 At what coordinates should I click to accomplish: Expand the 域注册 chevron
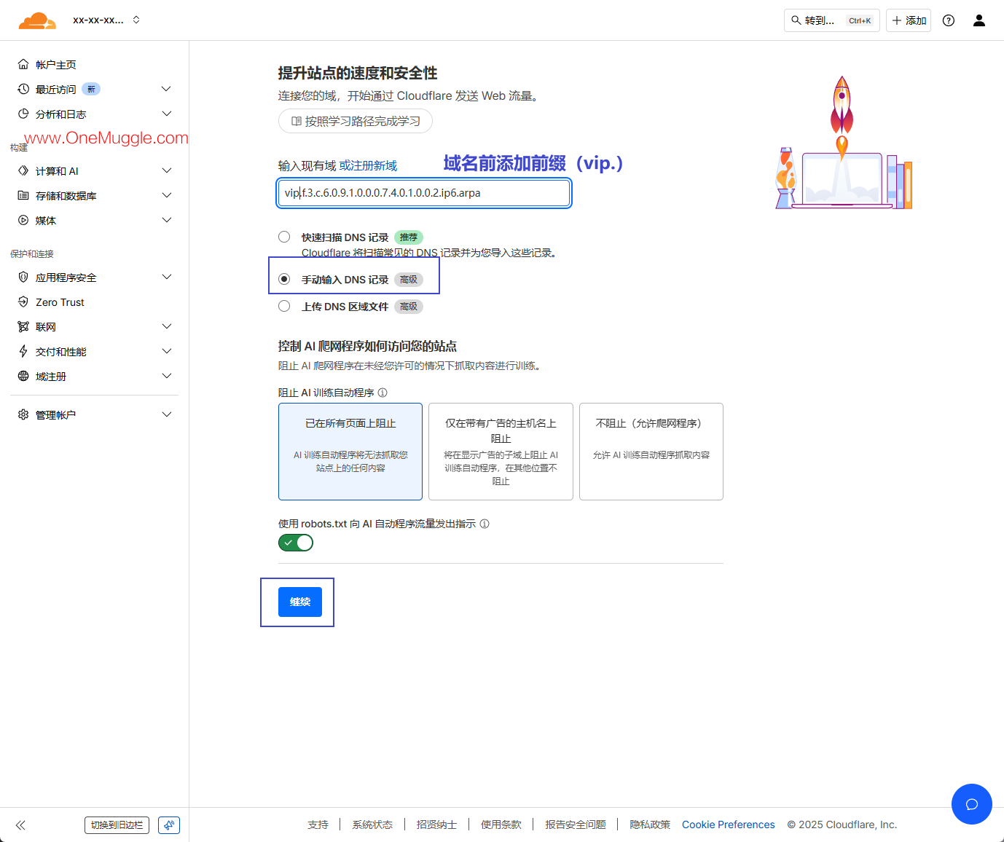(166, 376)
